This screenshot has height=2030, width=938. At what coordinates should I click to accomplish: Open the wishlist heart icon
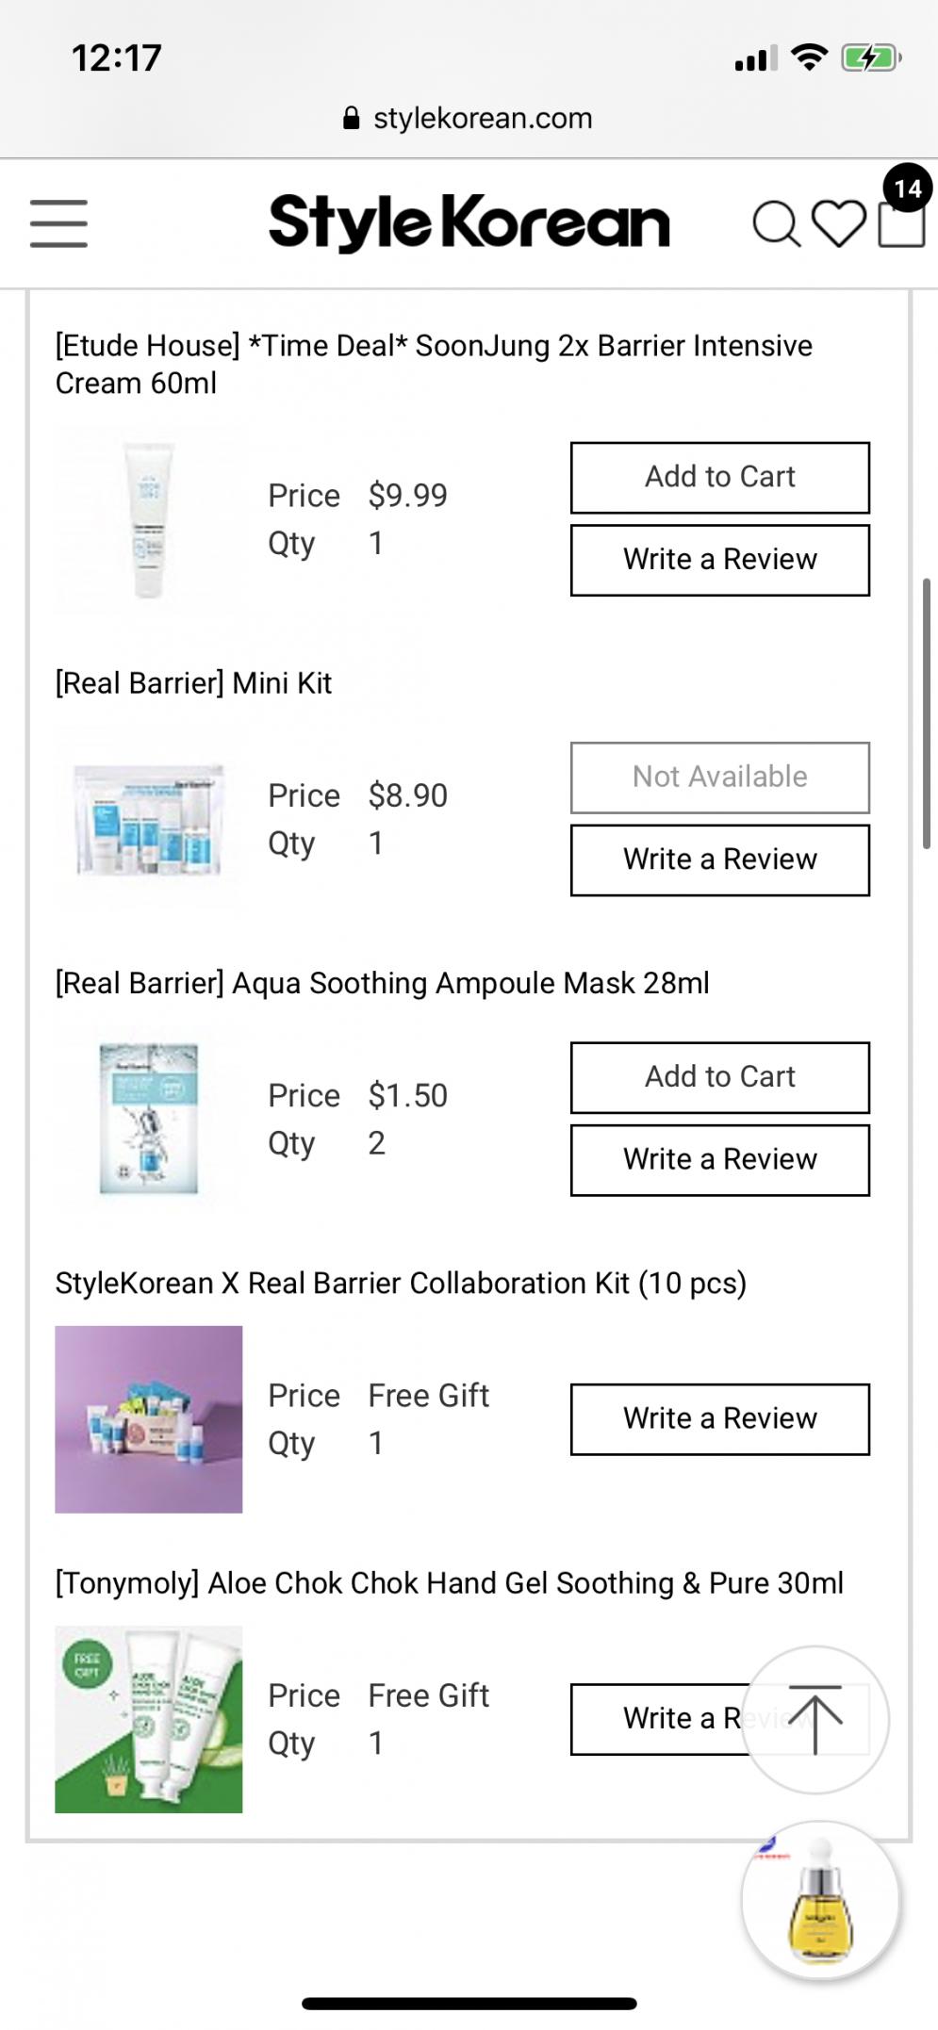pos(838,224)
